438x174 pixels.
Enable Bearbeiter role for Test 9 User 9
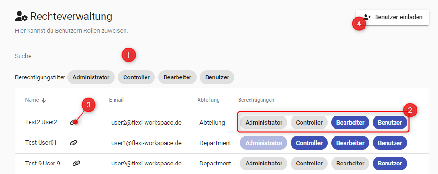pyautogui.click(x=350, y=164)
